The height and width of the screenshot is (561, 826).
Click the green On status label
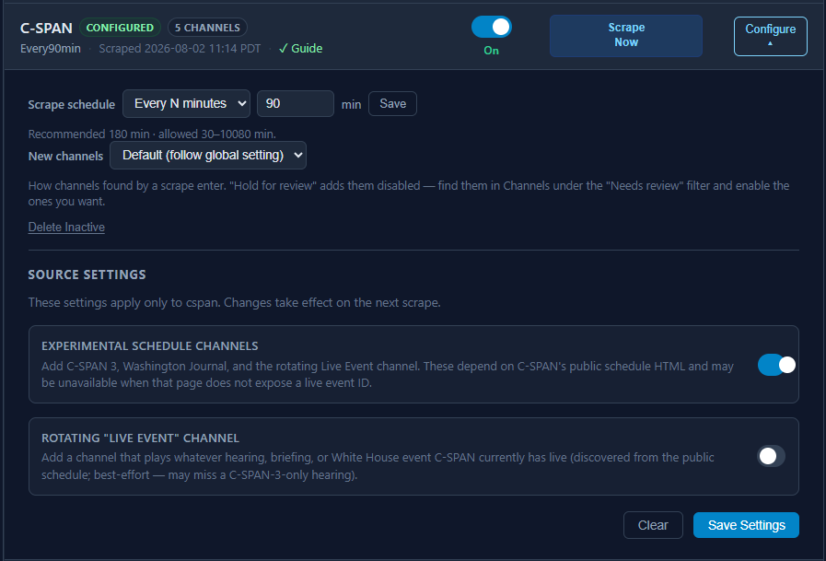(491, 51)
